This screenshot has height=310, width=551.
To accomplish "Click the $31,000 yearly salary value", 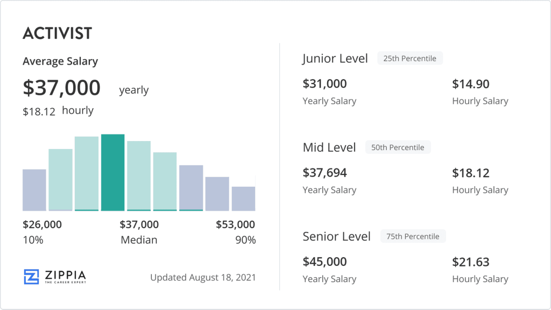I will [324, 84].
